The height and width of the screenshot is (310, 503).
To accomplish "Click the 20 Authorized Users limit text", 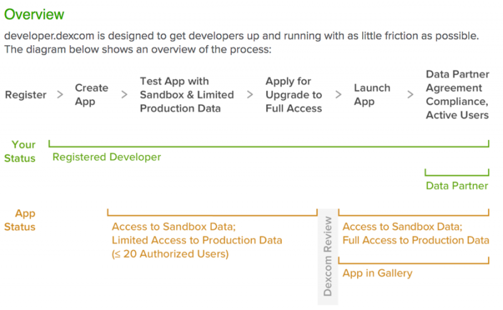I will click(170, 254).
